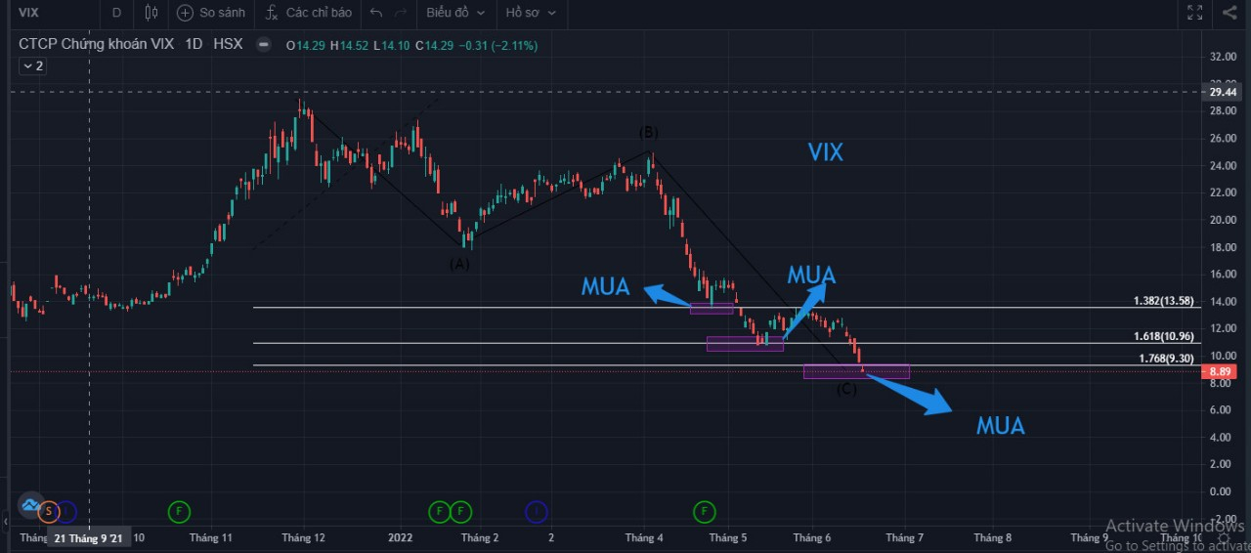
Task: Enter fullscreen chart mode
Action: 1194,13
